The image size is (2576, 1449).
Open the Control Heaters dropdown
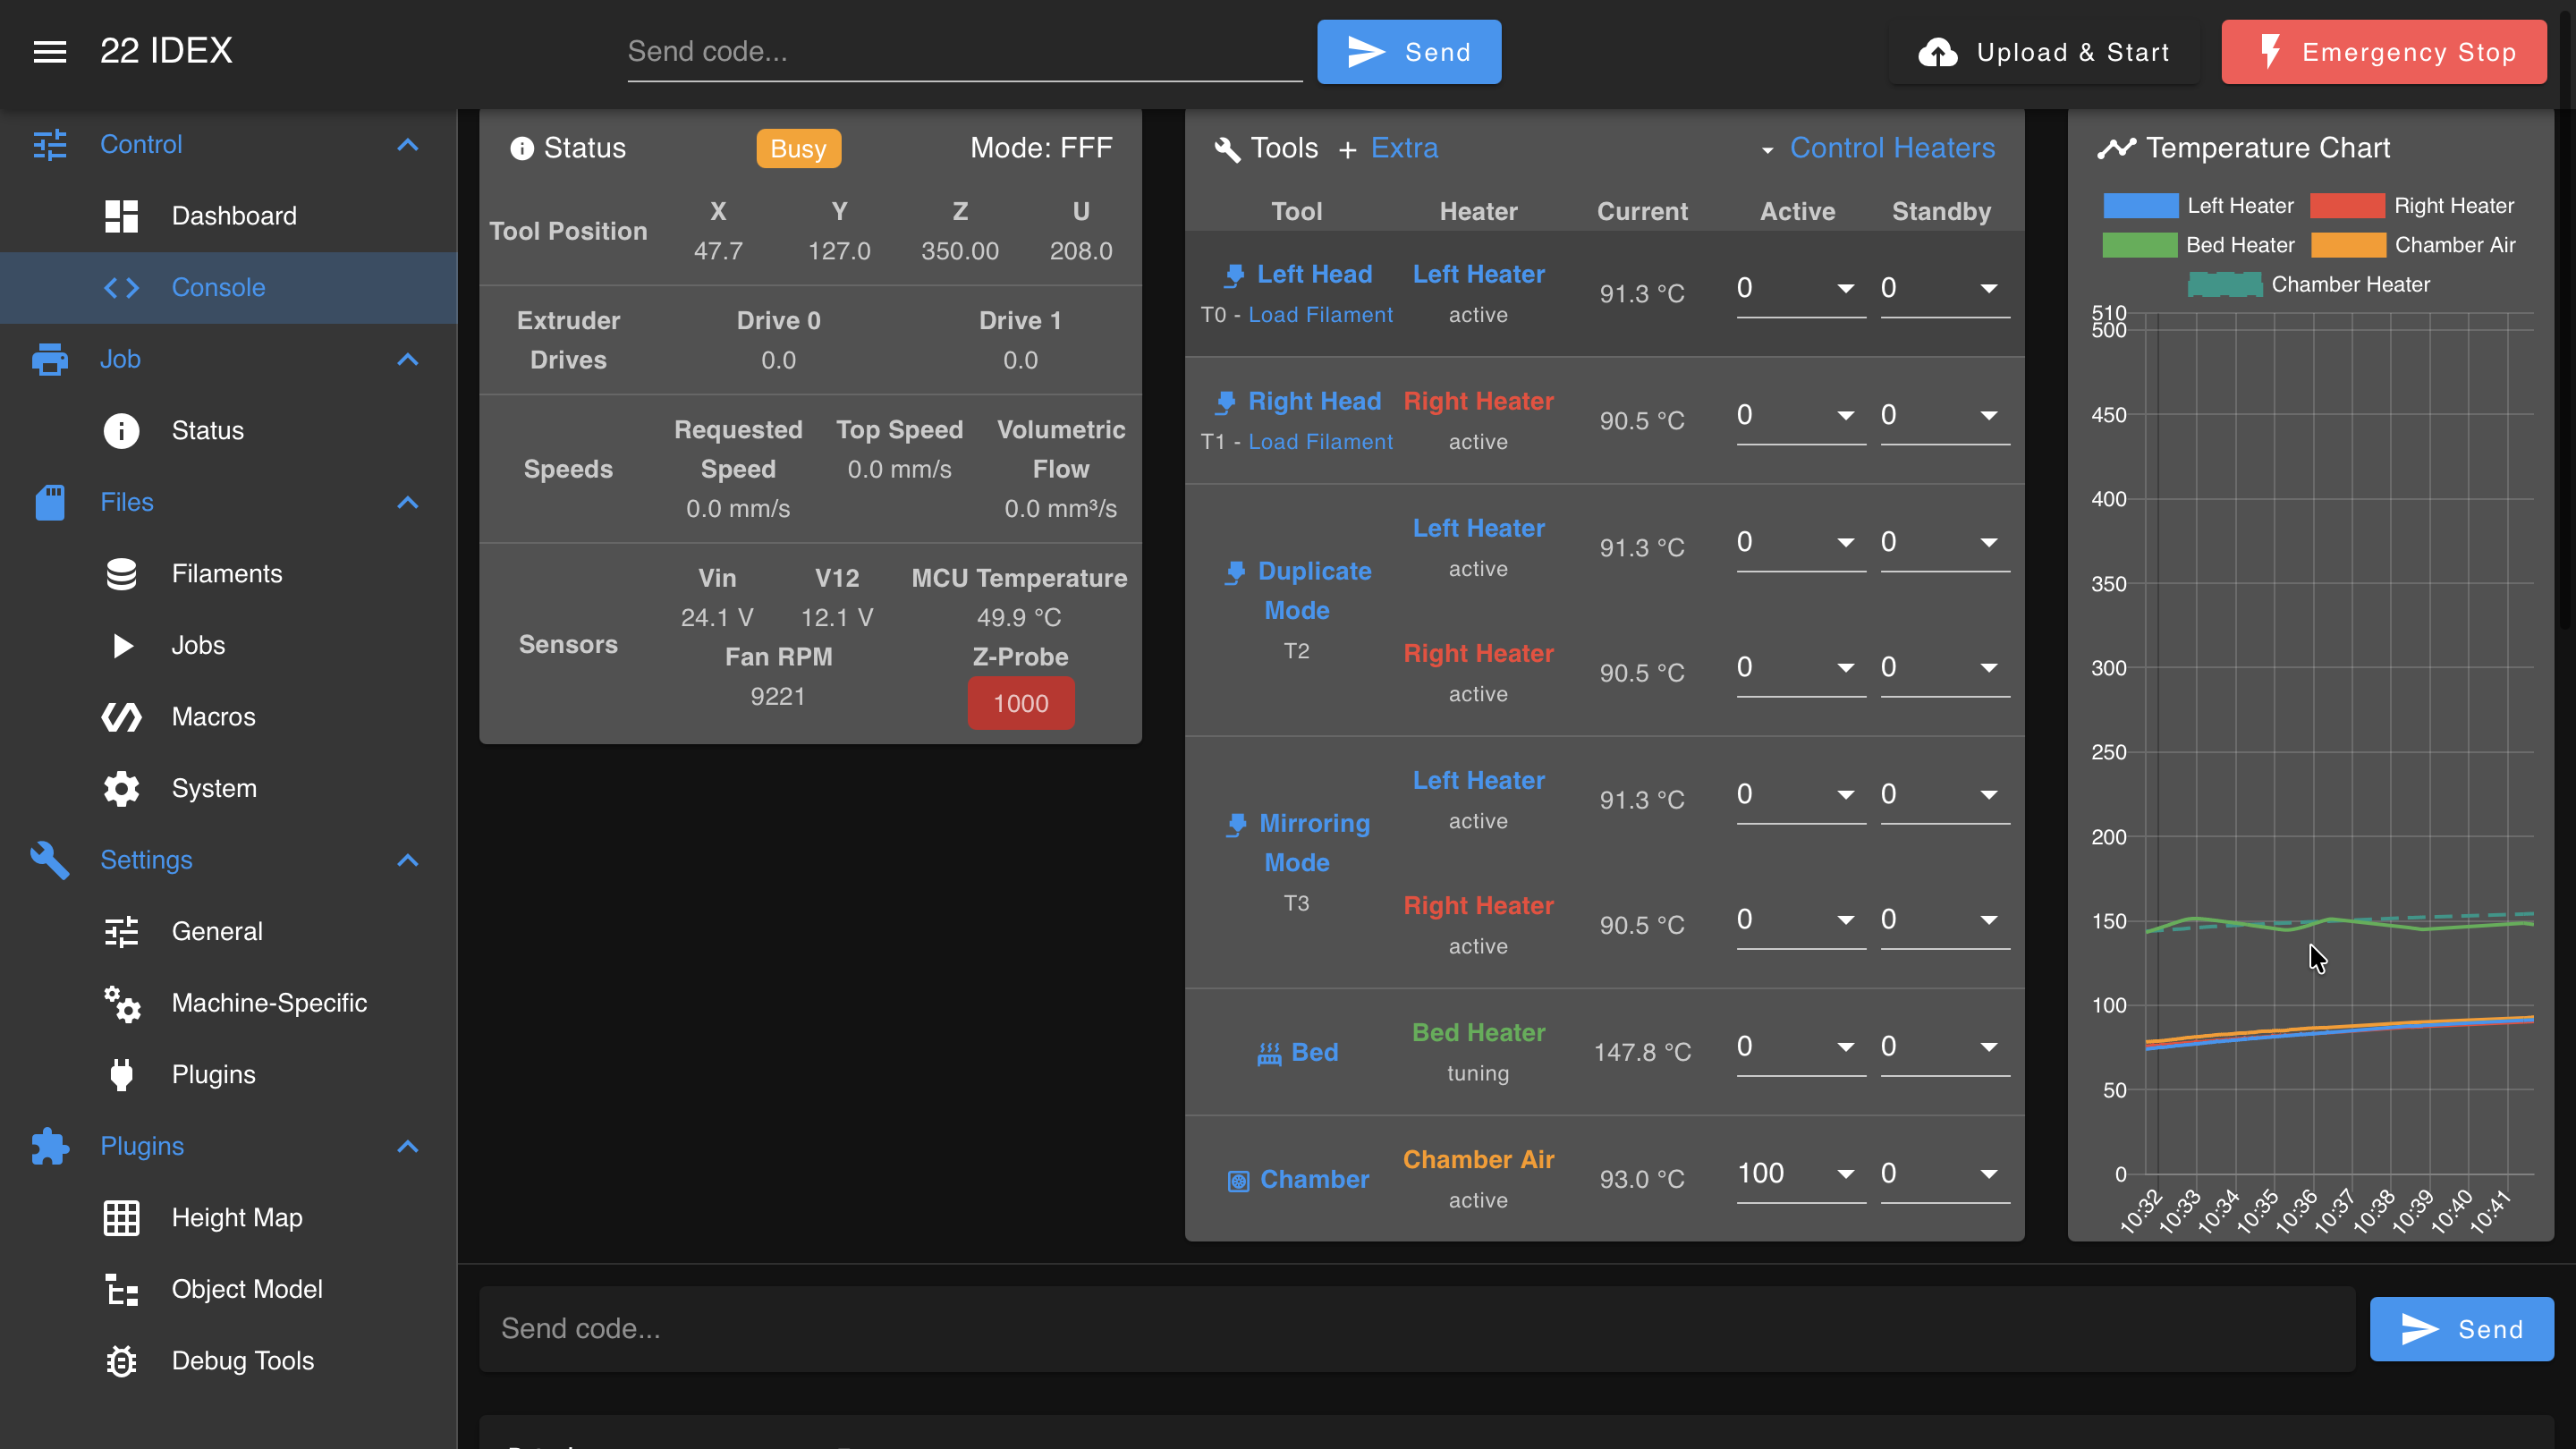coord(1877,148)
